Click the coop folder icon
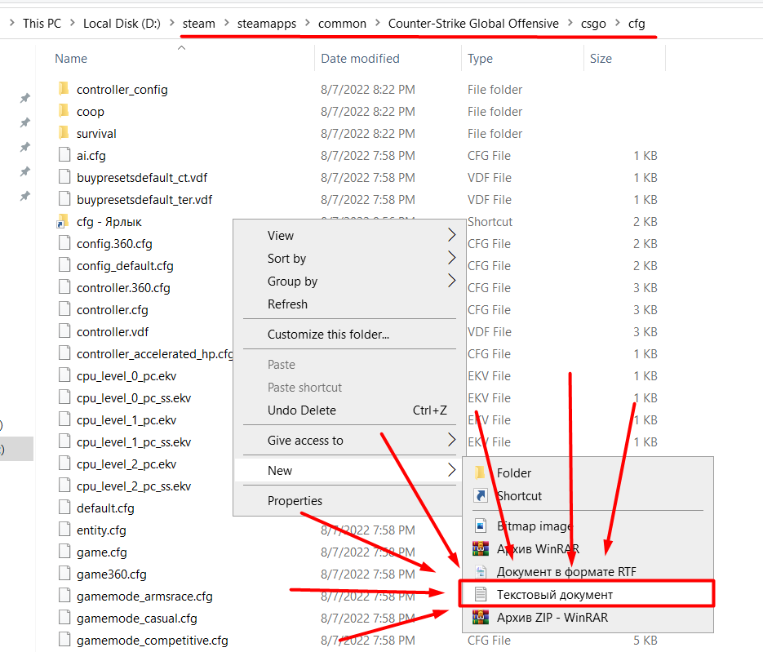Image resolution: width=763 pixels, height=652 pixels. click(64, 110)
